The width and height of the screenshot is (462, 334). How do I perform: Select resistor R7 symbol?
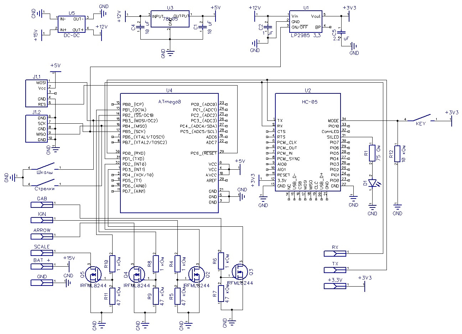tap(220, 294)
